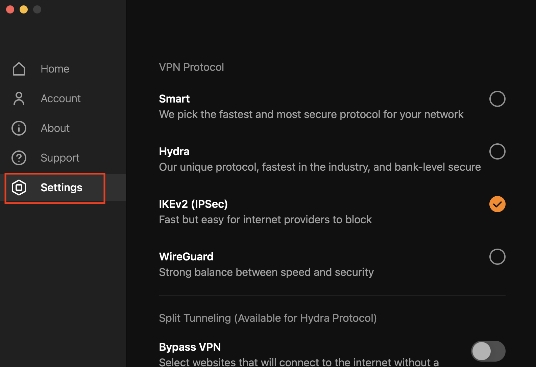Pick the WireGuard protocol radio button
The height and width of the screenshot is (367, 536).
click(x=497, y=257)
